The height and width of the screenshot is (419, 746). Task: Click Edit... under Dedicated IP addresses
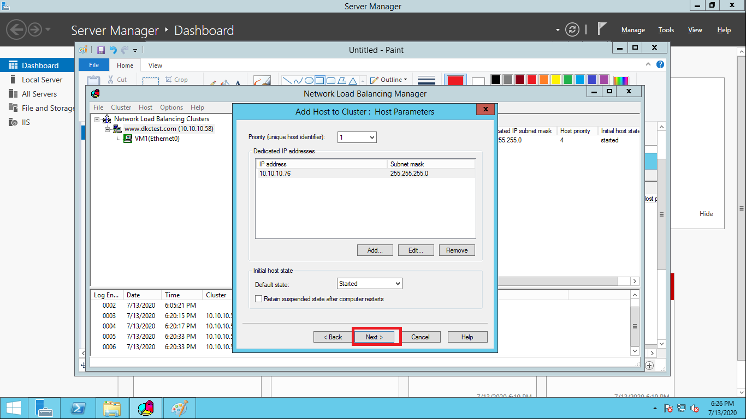point(416,250)
